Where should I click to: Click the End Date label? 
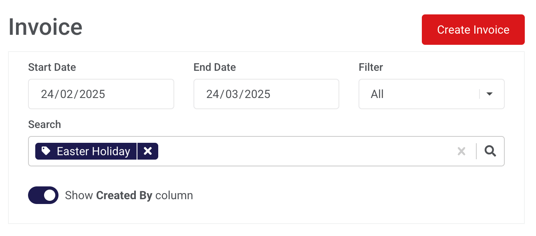(215, 67)
